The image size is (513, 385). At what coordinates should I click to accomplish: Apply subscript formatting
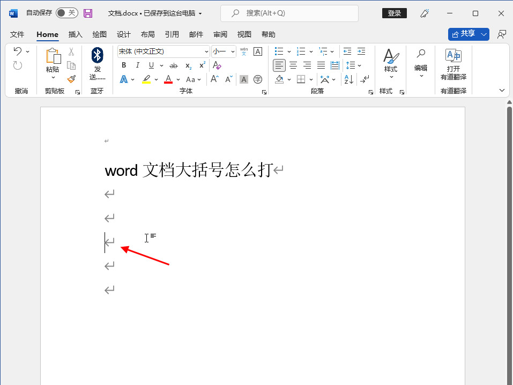(189, 65)
